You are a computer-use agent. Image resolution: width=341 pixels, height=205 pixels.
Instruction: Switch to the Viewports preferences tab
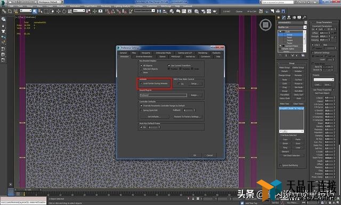click(145, 53)
